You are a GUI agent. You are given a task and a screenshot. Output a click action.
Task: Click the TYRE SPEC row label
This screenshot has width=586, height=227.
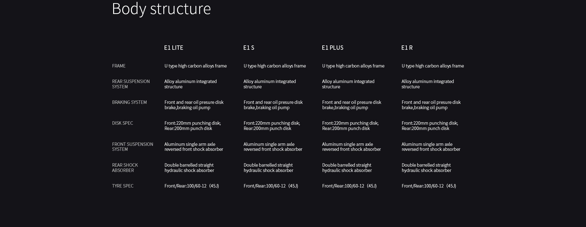point(123,186)
